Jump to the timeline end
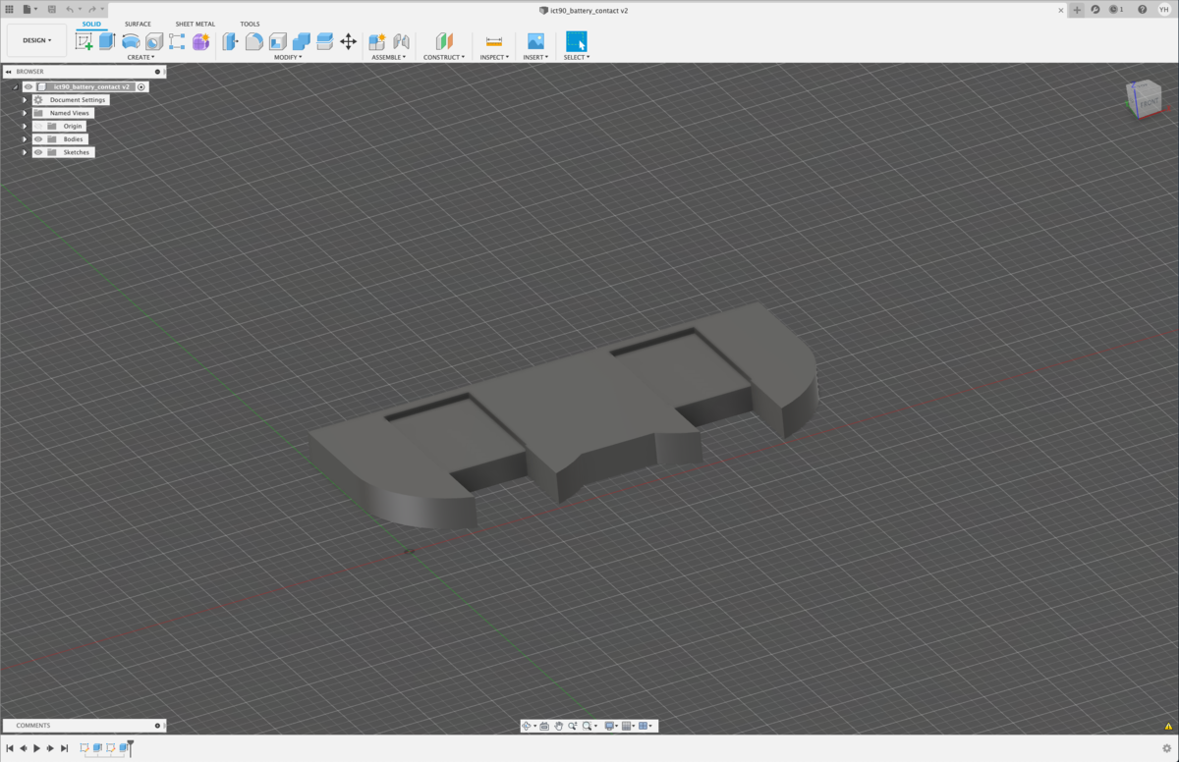 point(65,748)
